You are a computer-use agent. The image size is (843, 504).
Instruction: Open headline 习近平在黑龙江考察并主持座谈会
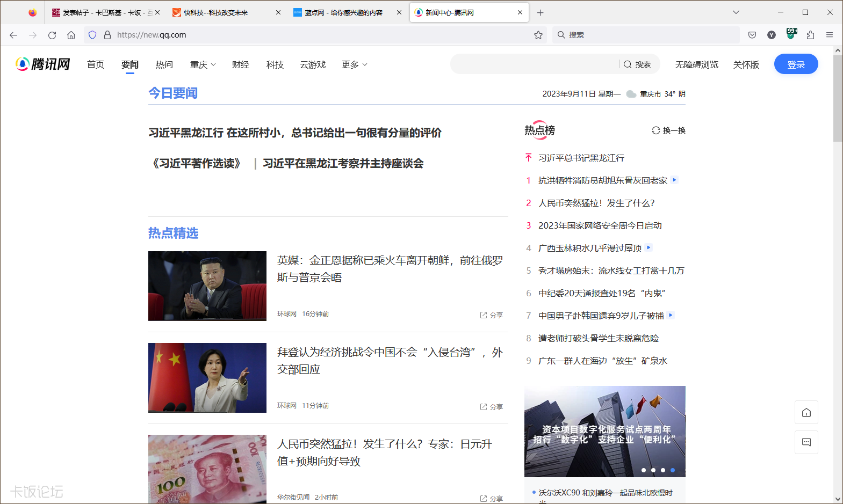(343, 163)
